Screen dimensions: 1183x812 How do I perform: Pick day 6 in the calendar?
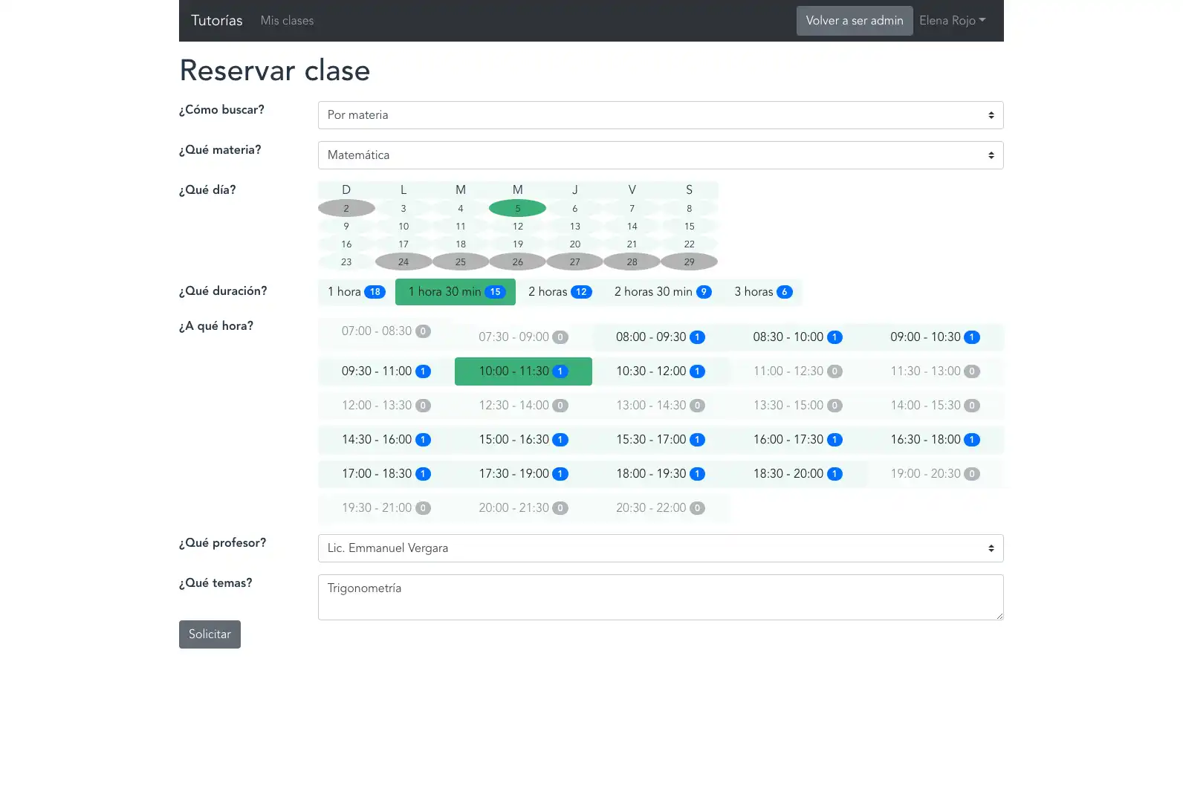click(575, 208)
